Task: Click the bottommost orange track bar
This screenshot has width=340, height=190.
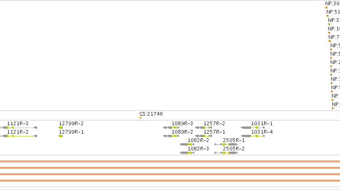Action: click(170, 181)
